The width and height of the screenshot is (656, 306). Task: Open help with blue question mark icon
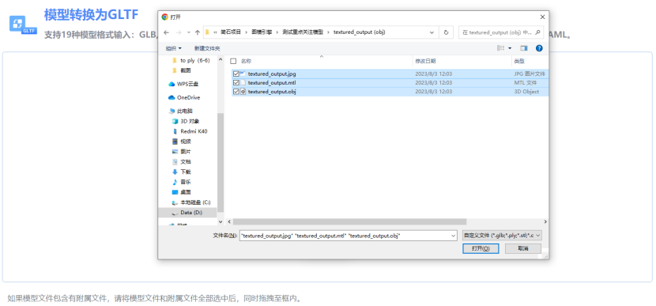tap(539, 48)
